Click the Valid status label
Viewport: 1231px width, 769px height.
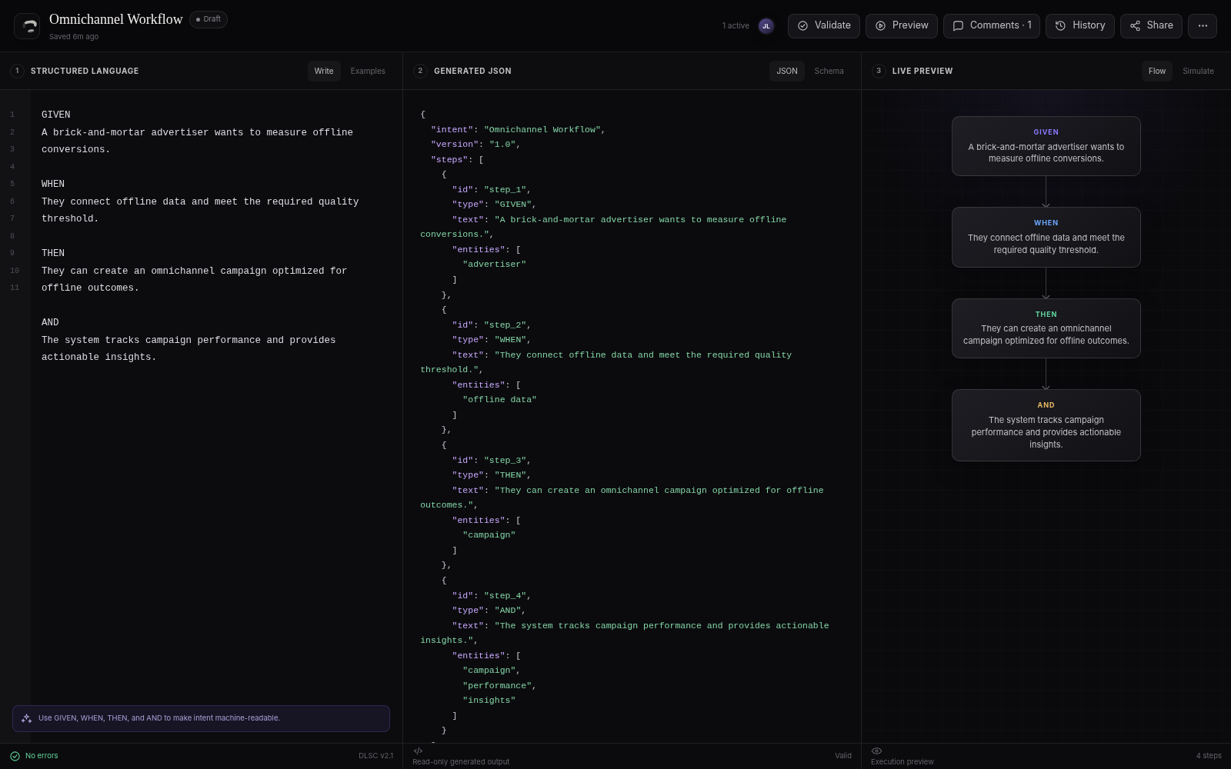click(843, 756)
